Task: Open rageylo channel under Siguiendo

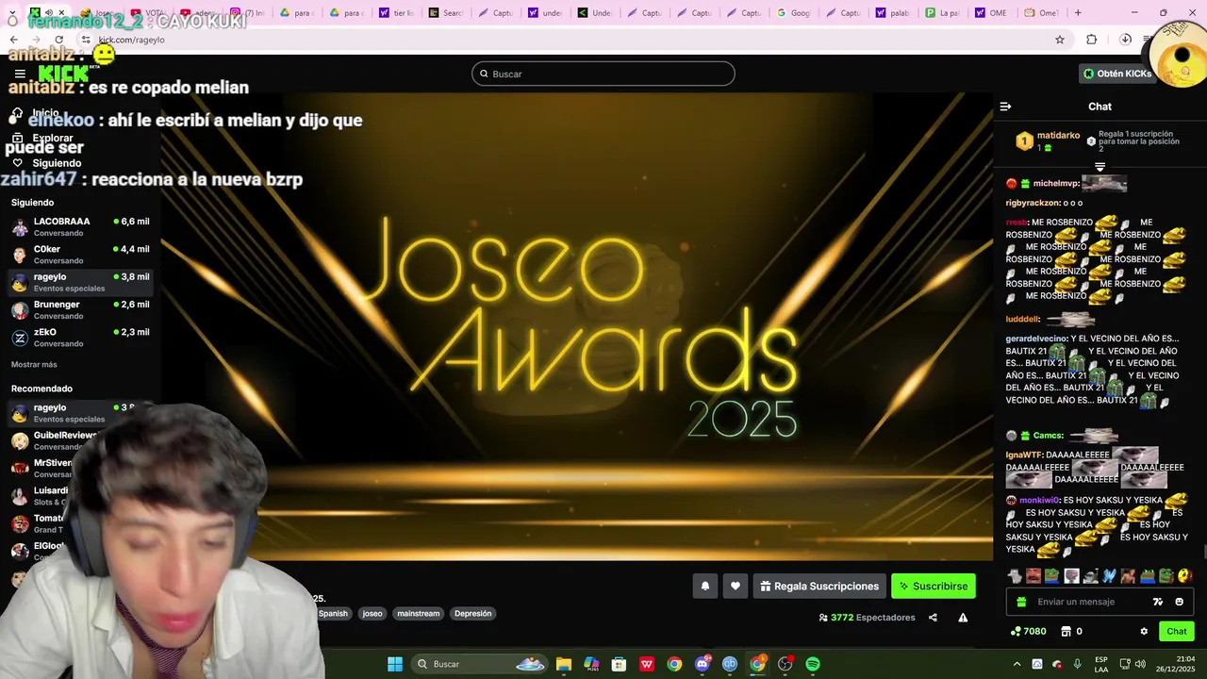Action: tap(80, 282)
